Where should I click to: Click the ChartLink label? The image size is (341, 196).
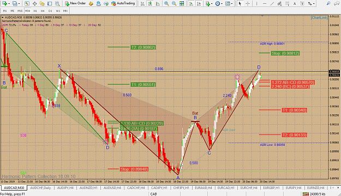319,17
